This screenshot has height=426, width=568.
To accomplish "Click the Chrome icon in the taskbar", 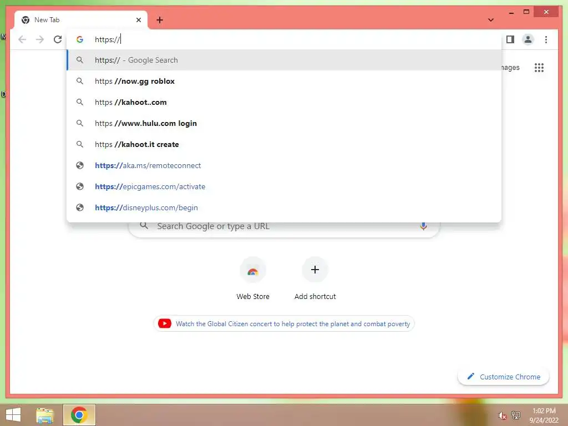I will coord(79,415).
